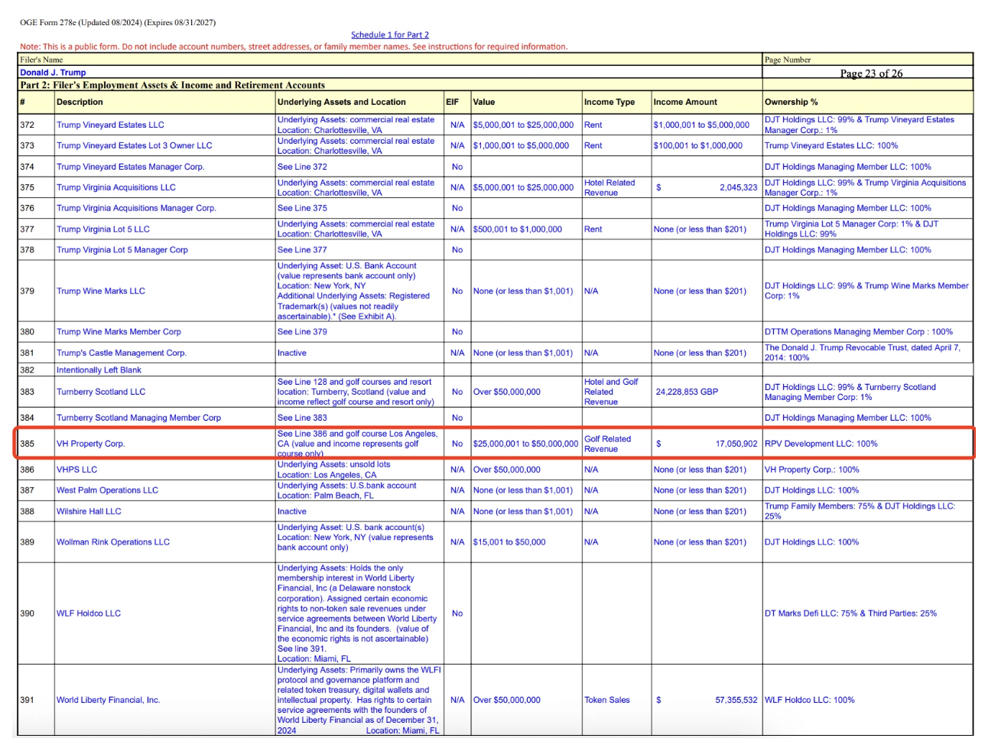Select Trump Wine Marks LLC description
This screenshot has height=745, width=985.
(x=101, y=291)
